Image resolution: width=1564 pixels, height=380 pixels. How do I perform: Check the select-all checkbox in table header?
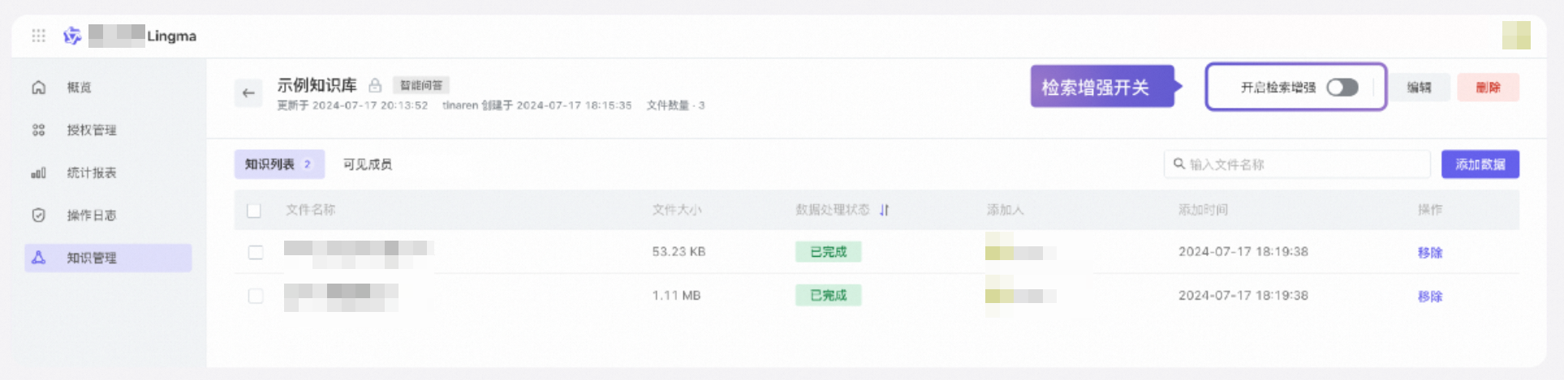point(254,211)
